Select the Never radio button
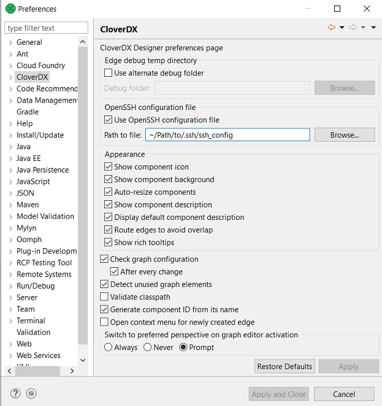 (x=147, y=347)
